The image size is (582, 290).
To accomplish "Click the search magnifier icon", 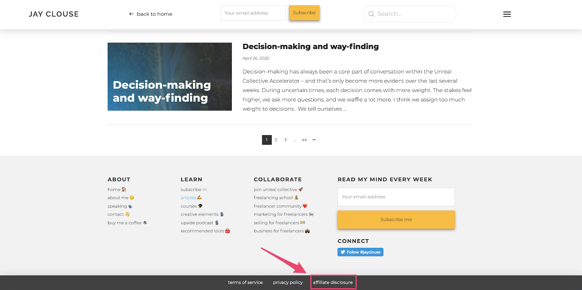I will point(371,14).
